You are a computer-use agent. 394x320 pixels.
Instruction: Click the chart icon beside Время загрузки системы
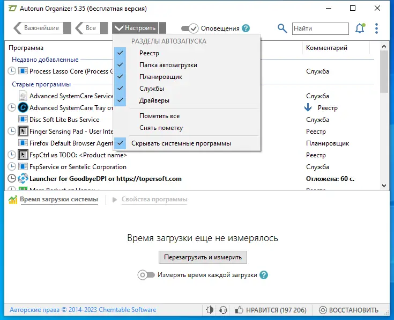click(13, 200)
